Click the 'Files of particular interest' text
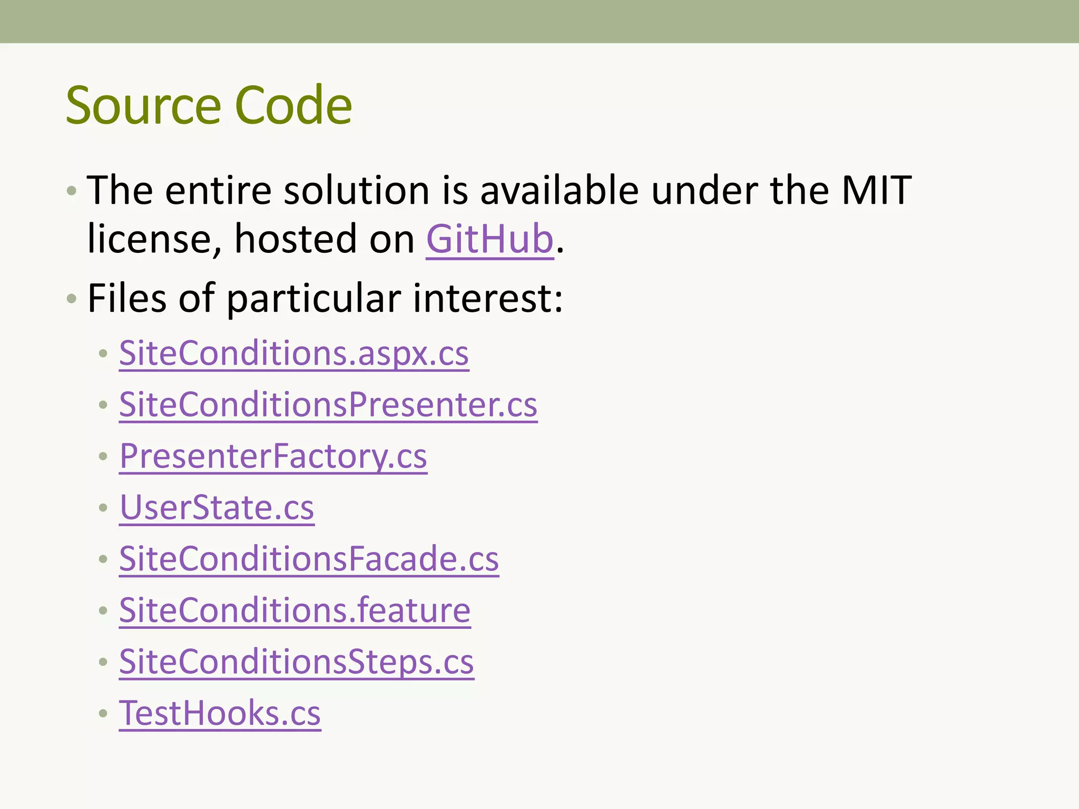Viewport: 1079px width, 809px height. (x=325, y=299)
